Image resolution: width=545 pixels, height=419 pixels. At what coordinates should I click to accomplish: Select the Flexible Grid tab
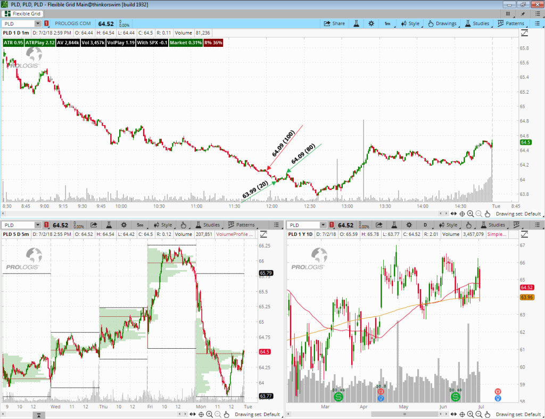coord(27,13)
